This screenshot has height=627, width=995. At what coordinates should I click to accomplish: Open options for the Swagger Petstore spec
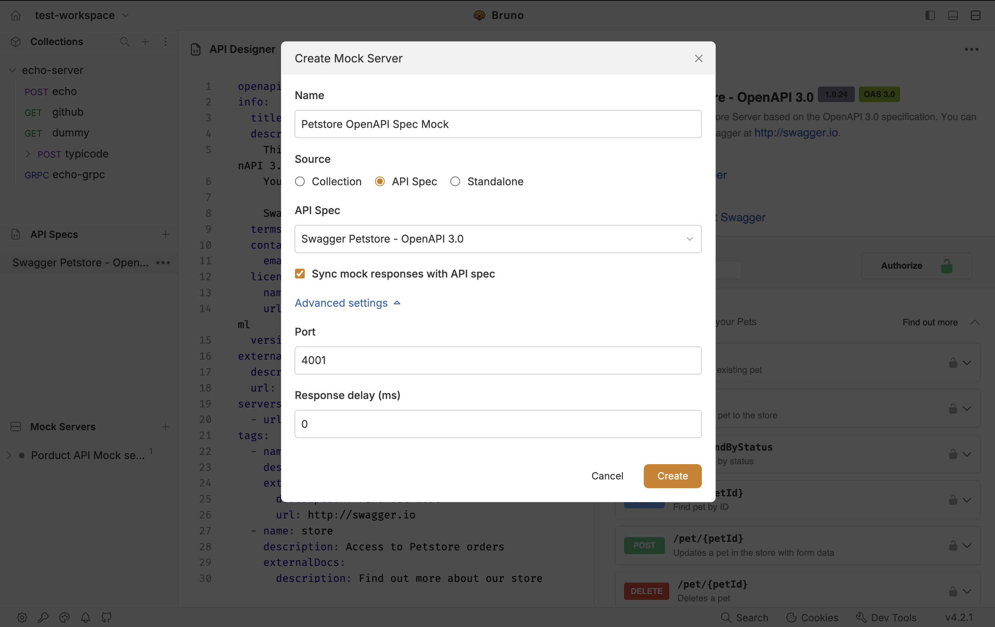(163, 263)
